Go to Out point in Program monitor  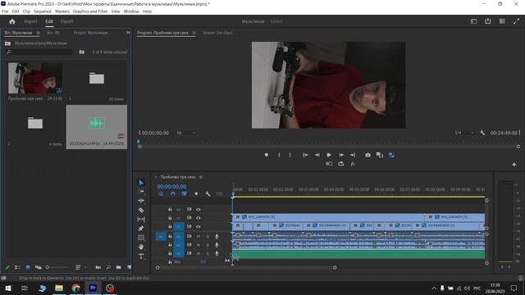353,155
